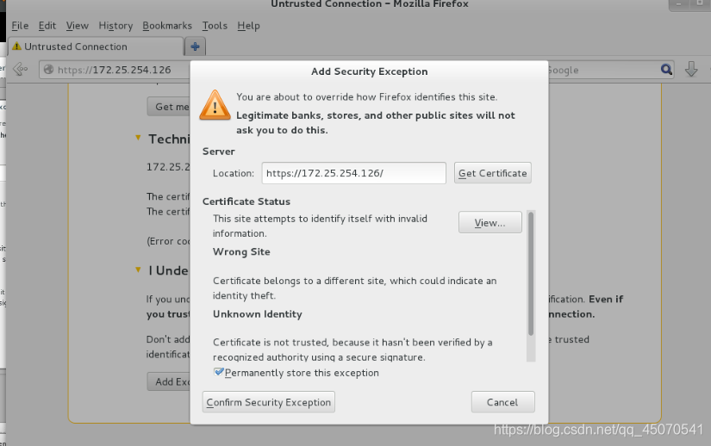Click the search magnifier icon

click(x=666, y=69)
